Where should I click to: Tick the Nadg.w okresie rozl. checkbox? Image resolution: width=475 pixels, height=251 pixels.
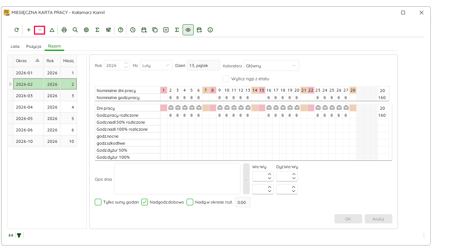[x=190, y=202]
